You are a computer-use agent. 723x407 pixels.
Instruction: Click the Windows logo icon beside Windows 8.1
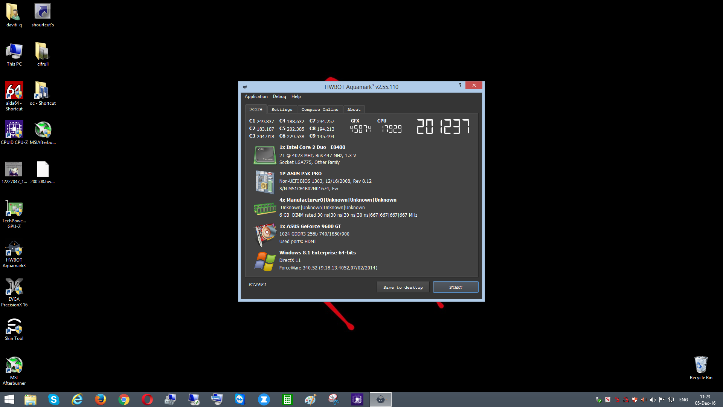coord(265,261)
